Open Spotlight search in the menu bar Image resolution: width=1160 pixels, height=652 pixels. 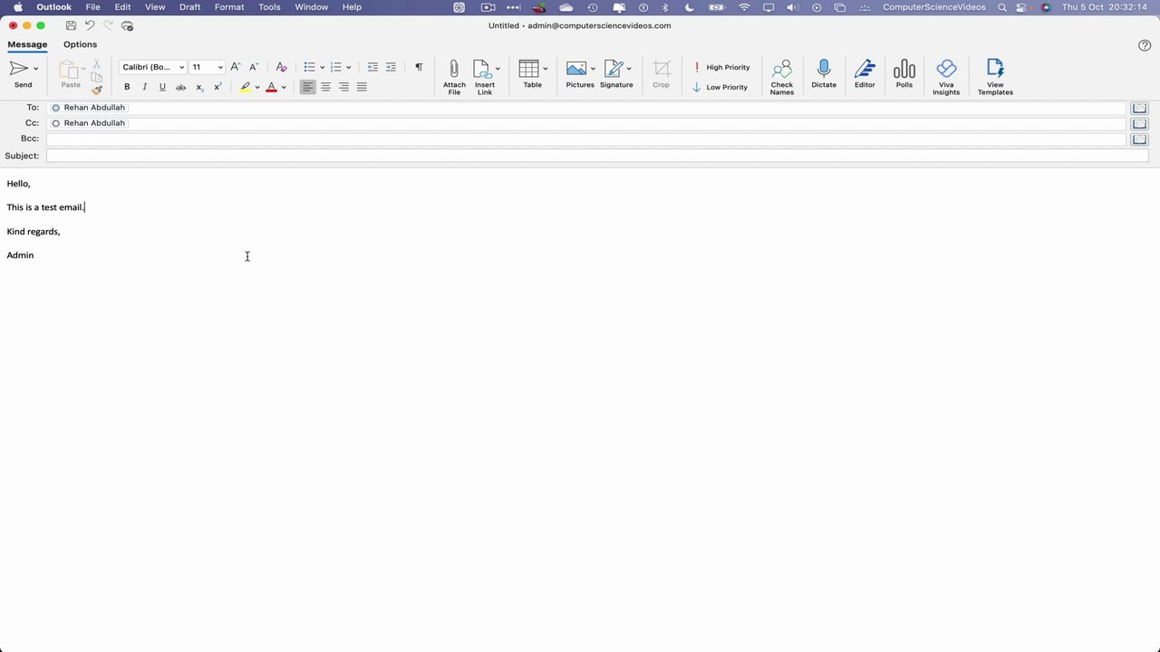click(x=1002, y=7)
